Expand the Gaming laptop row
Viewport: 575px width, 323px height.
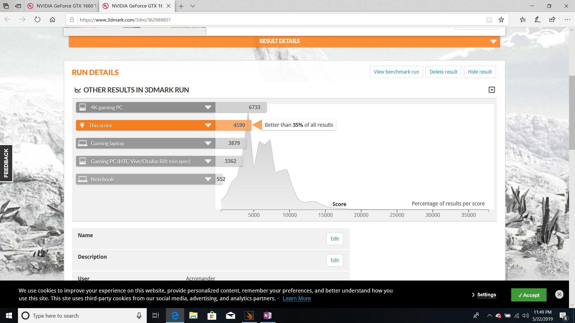coord(208,143)
